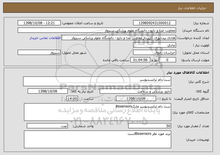
Task: Click the مشخصات کالای مورد نیاز text box
Action: coord(97,112)
